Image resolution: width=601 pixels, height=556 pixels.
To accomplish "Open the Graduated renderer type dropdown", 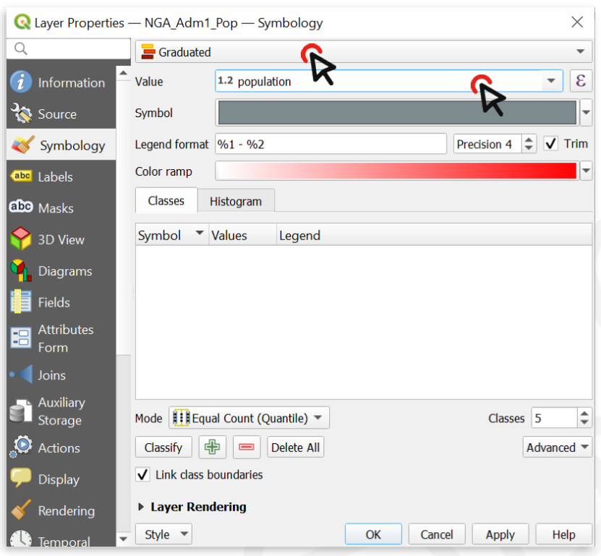I will 363,52.
